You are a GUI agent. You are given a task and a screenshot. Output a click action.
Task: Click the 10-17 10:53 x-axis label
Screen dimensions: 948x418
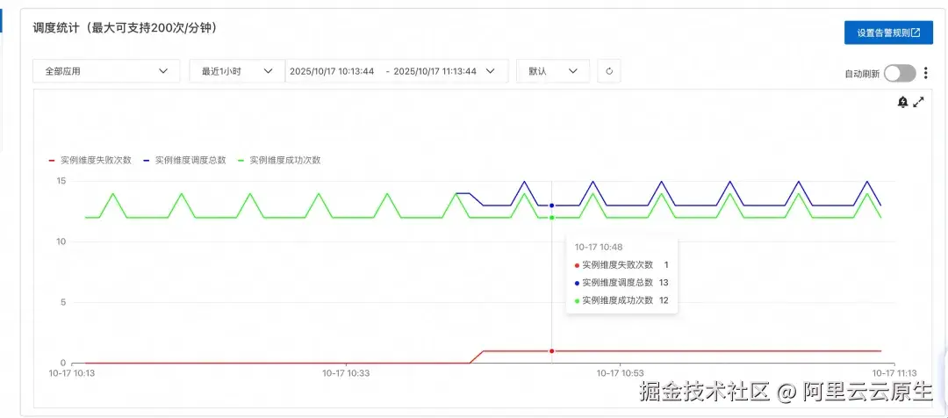click(x=620, y=373)
